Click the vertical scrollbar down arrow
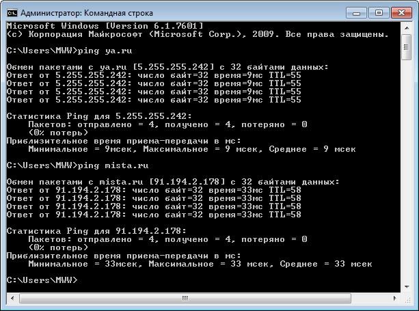The width and height of the screenshot is (419, 311). [407, 286]
